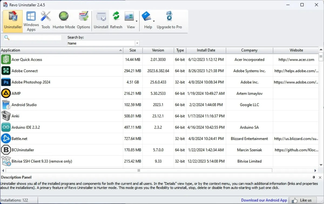This screenshot has height=204, width=324.
Task: Click vertical scrollbar up arrow
Action: [321, 50]
